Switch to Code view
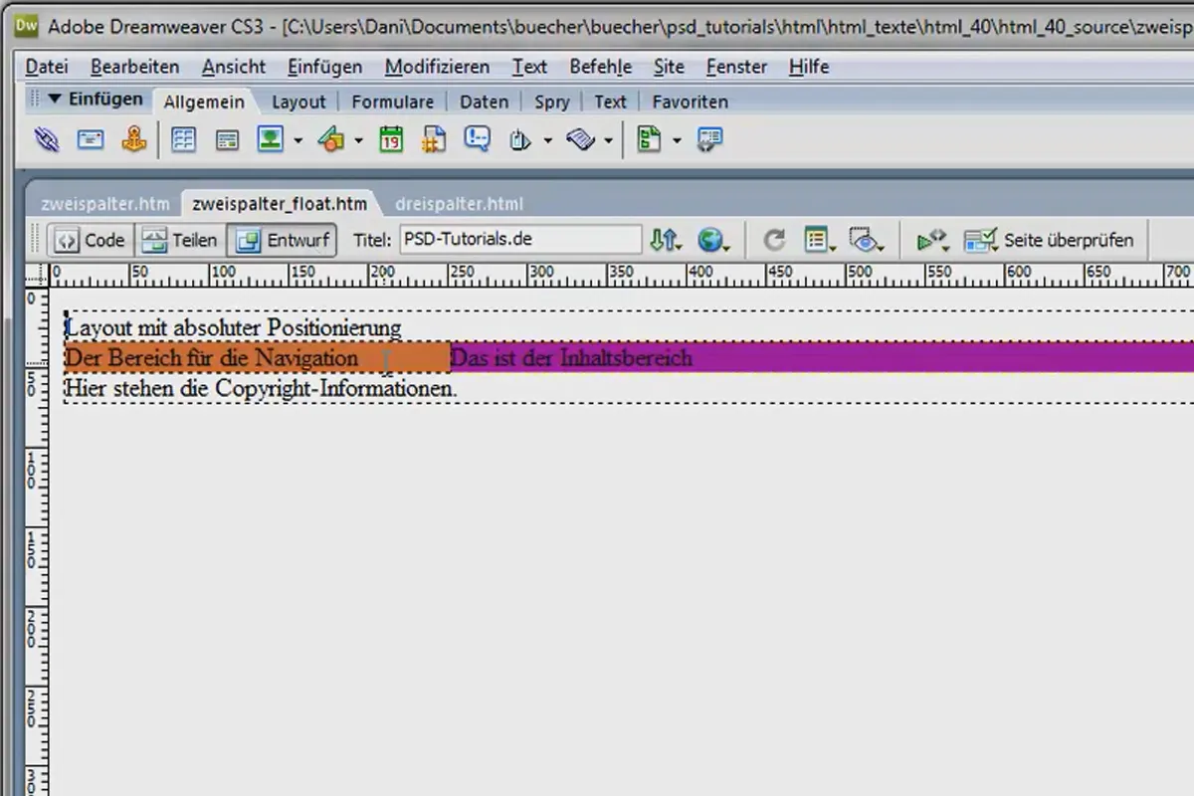1194x796 pixels. click(91, 240)
